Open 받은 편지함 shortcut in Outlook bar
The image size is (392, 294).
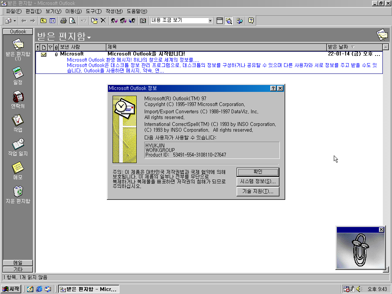tap(18, 49)
